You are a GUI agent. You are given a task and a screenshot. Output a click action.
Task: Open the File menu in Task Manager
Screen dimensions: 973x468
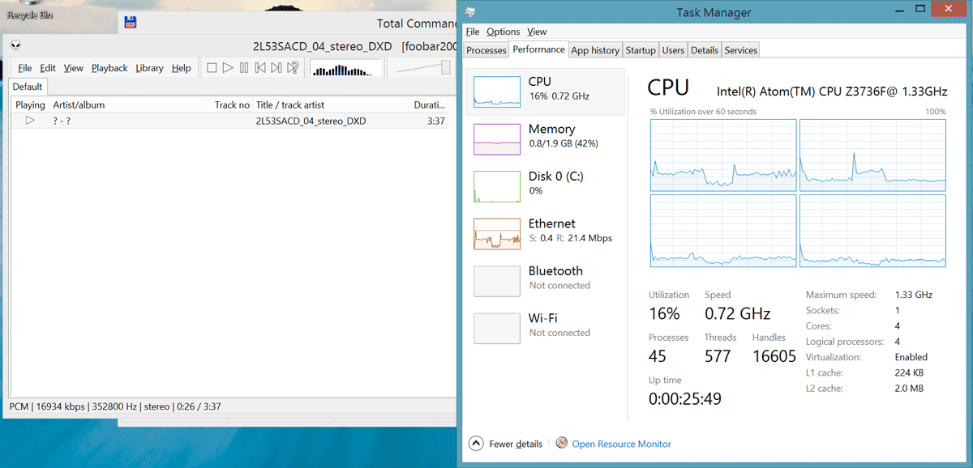pyautogui.click(x=473, y=32)
